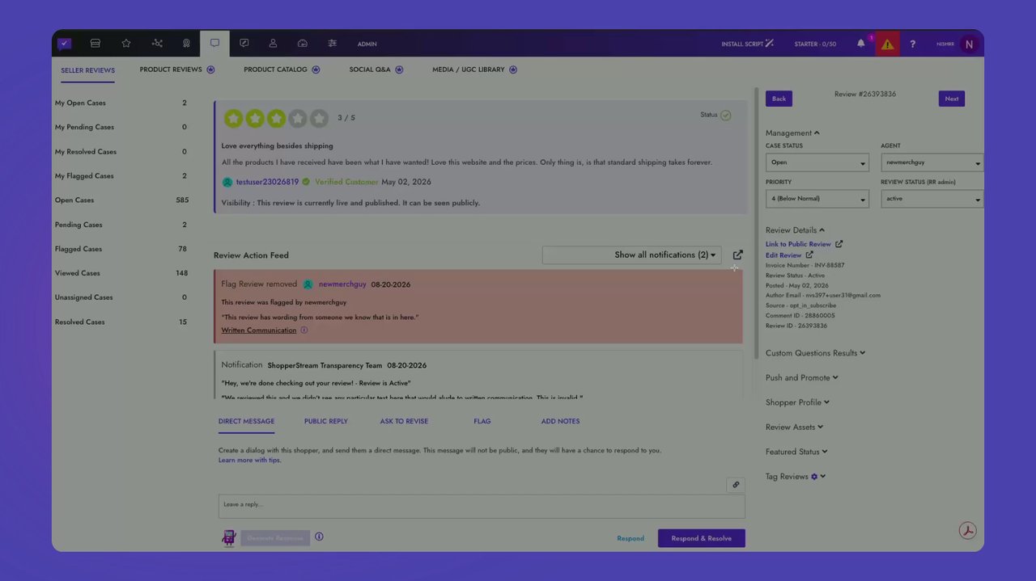
Task: Expand Featured Status section
Action: click(796, 452)
